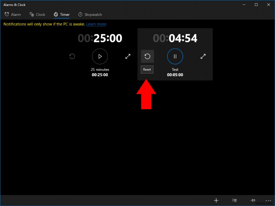Pin the timer to Start

[x=252, y=200]
